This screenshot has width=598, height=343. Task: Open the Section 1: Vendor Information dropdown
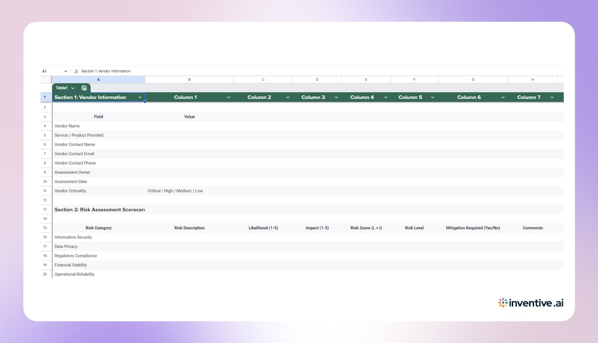click(140, 97)
